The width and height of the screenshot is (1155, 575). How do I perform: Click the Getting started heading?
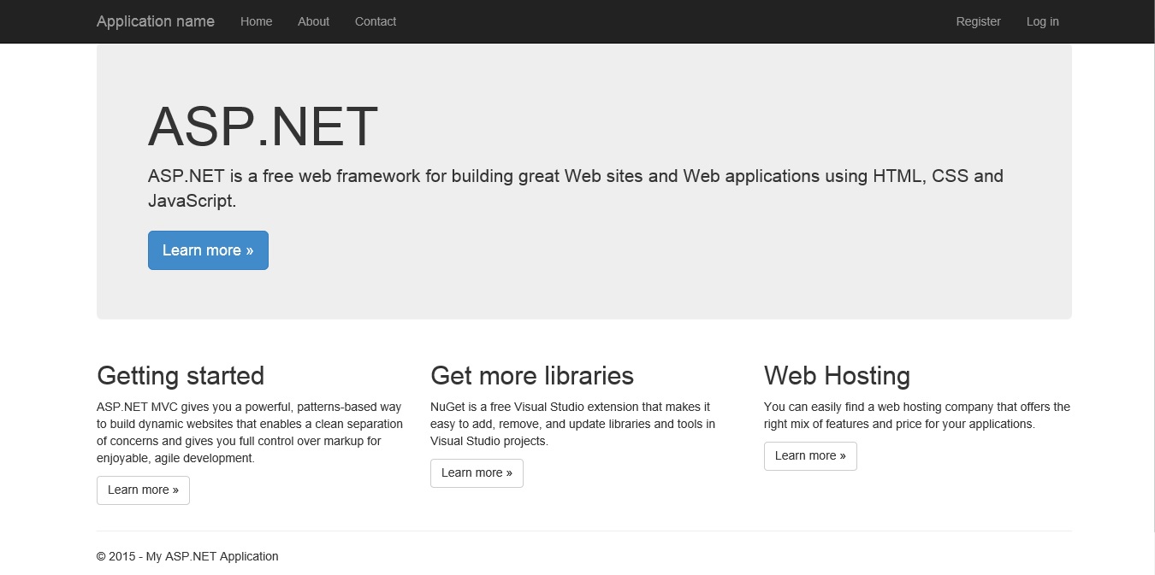point(181,375)
